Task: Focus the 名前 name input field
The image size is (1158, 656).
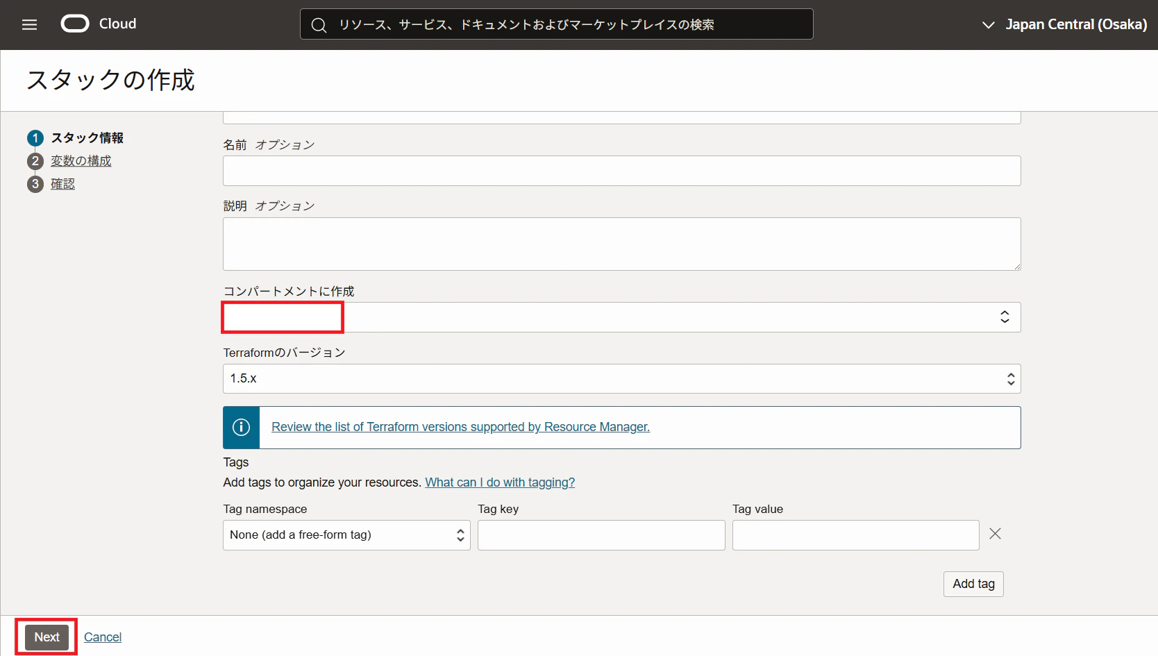Action: [621, 171]
